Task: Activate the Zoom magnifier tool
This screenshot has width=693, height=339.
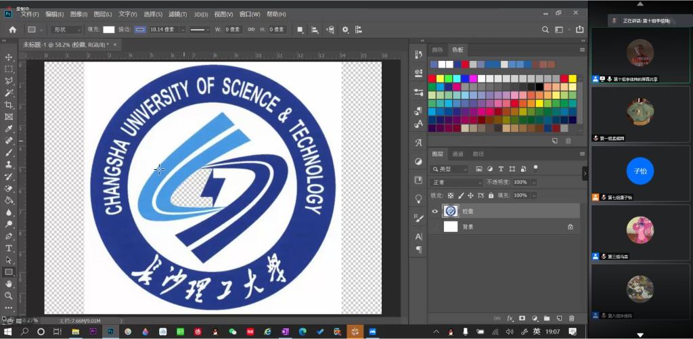Action: click(9, 296)
